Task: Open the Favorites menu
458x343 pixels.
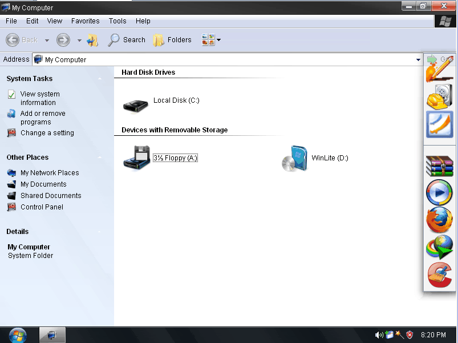Action: point(86,21)
